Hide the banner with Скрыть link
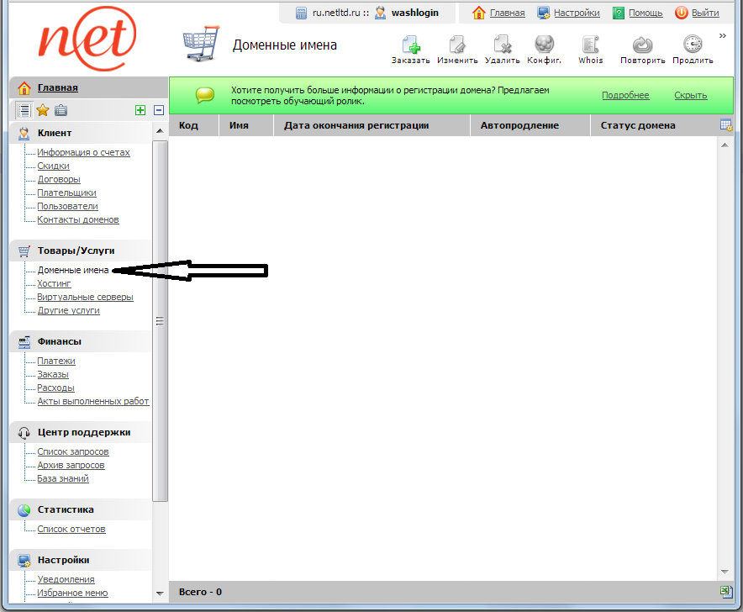Viewport: 743px width, 612px height. [690, 95]
